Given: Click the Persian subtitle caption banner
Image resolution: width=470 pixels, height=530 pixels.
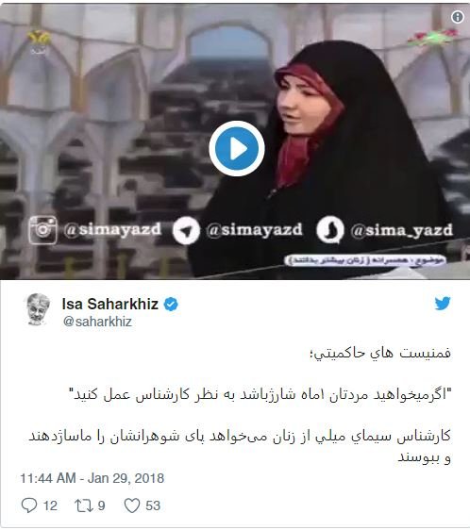Looking at the screenshot, I should [x=365, y=260].
